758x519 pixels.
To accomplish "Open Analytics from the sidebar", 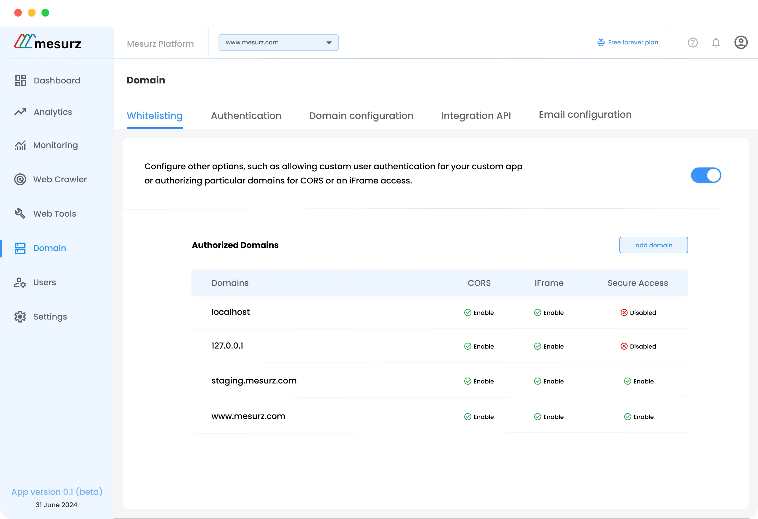I will pyautogui.click(x=53, y=112).
